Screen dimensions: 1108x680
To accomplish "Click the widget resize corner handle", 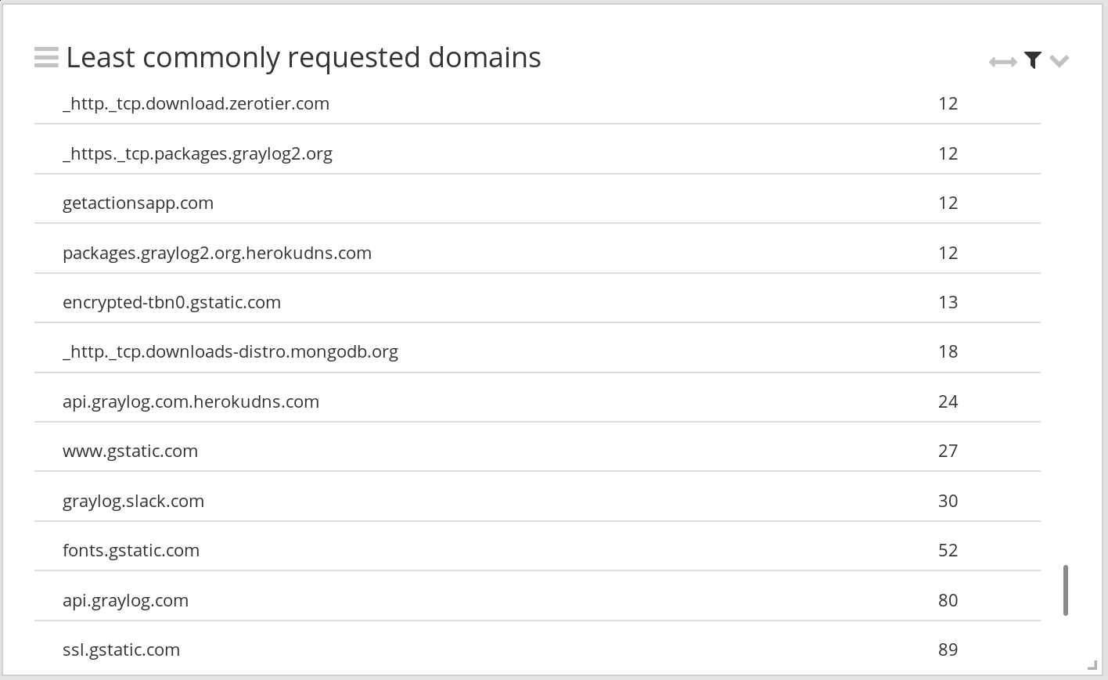I will pos(1092,665).
